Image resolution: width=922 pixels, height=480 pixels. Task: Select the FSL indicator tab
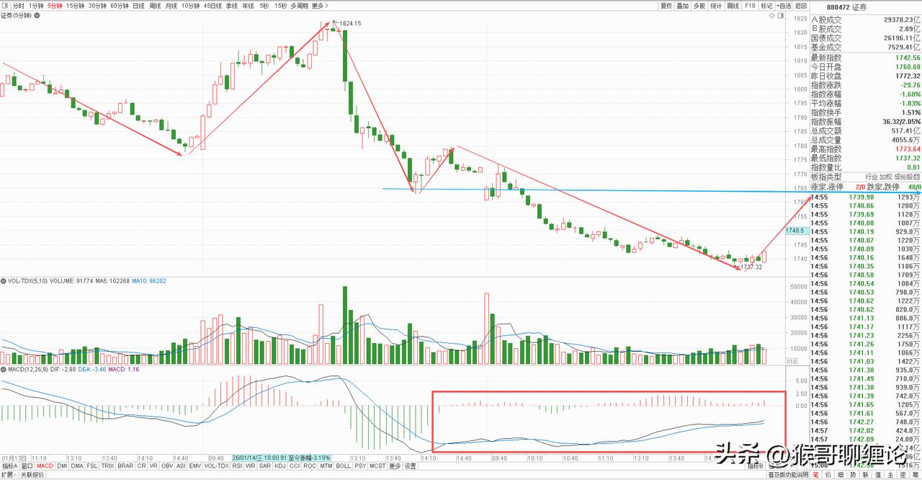[92, 466]
